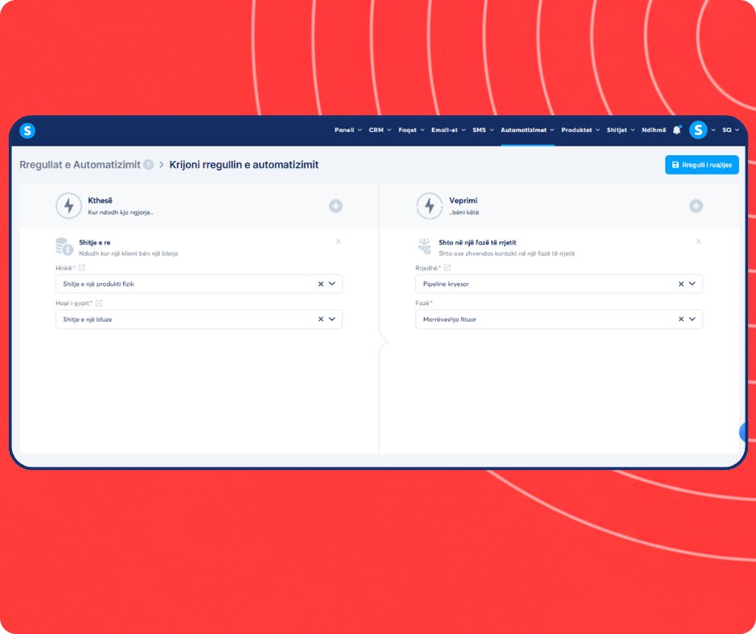Clear the Pipeline kryesor selection

pos(681,284)
